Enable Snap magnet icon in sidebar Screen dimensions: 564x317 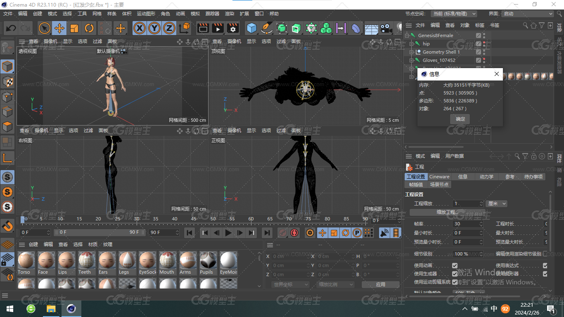pyautogui.click(x=7, y=226)
